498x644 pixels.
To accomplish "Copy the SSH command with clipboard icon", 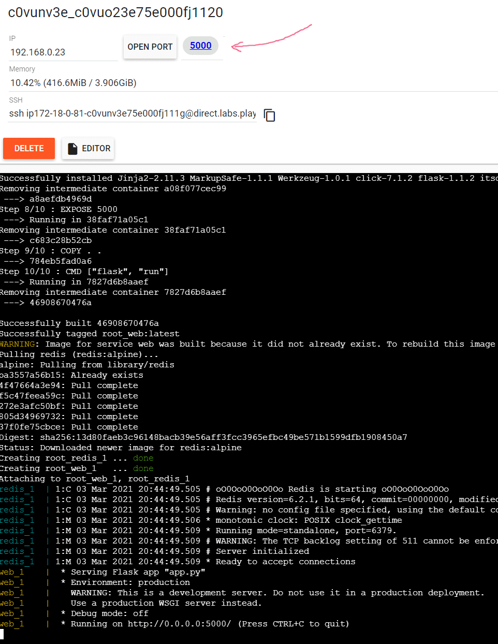I will (269, 115).
